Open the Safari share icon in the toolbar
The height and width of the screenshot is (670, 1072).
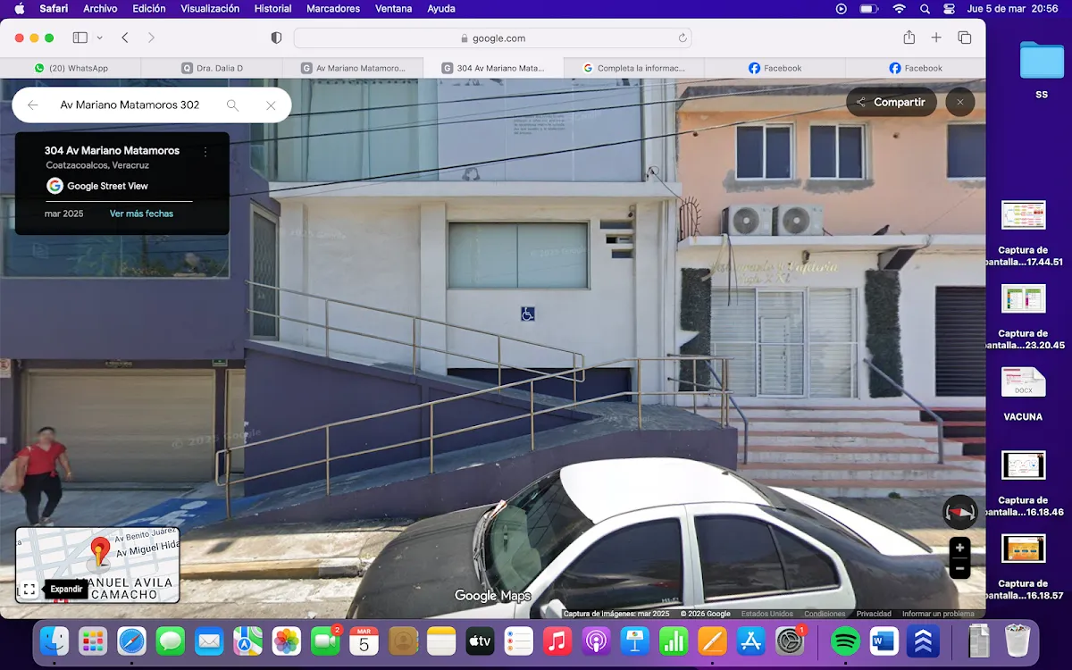(909, 37)
